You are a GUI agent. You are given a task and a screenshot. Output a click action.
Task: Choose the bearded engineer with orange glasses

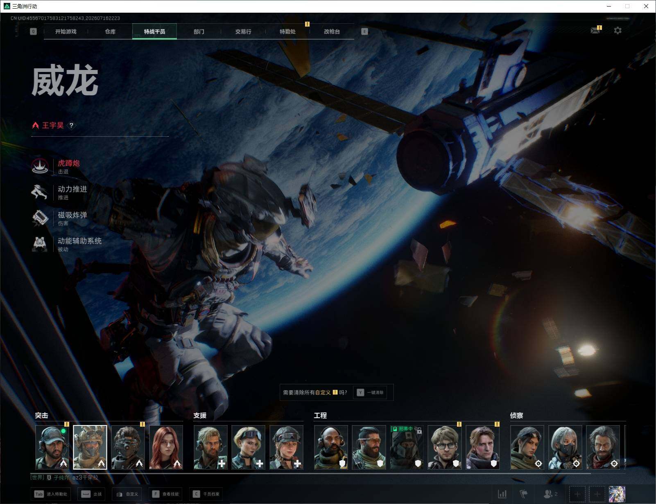click(x=369, y=447)
